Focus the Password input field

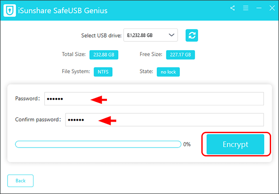(153, 99)
